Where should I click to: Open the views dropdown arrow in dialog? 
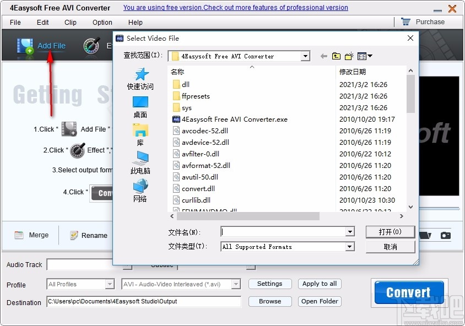click(370, 56)
